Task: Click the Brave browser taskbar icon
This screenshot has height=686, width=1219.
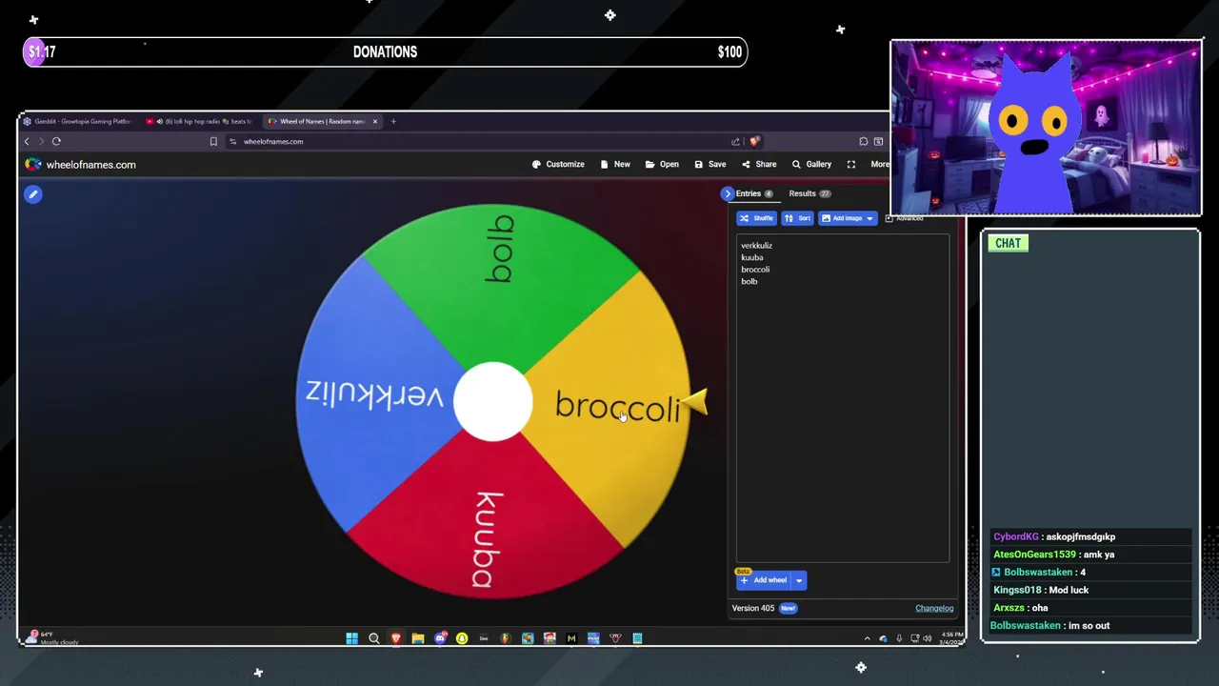Action: [x=395, y=638]
